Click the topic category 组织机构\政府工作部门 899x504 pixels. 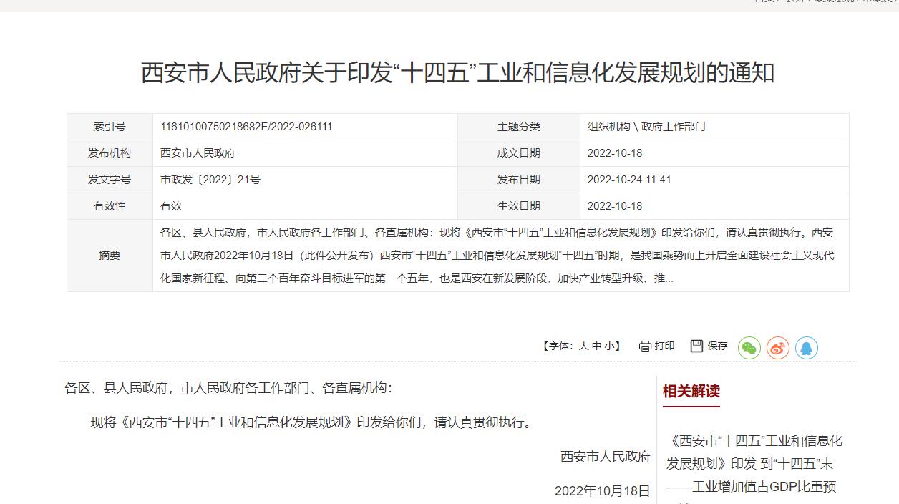coord(646,127)
